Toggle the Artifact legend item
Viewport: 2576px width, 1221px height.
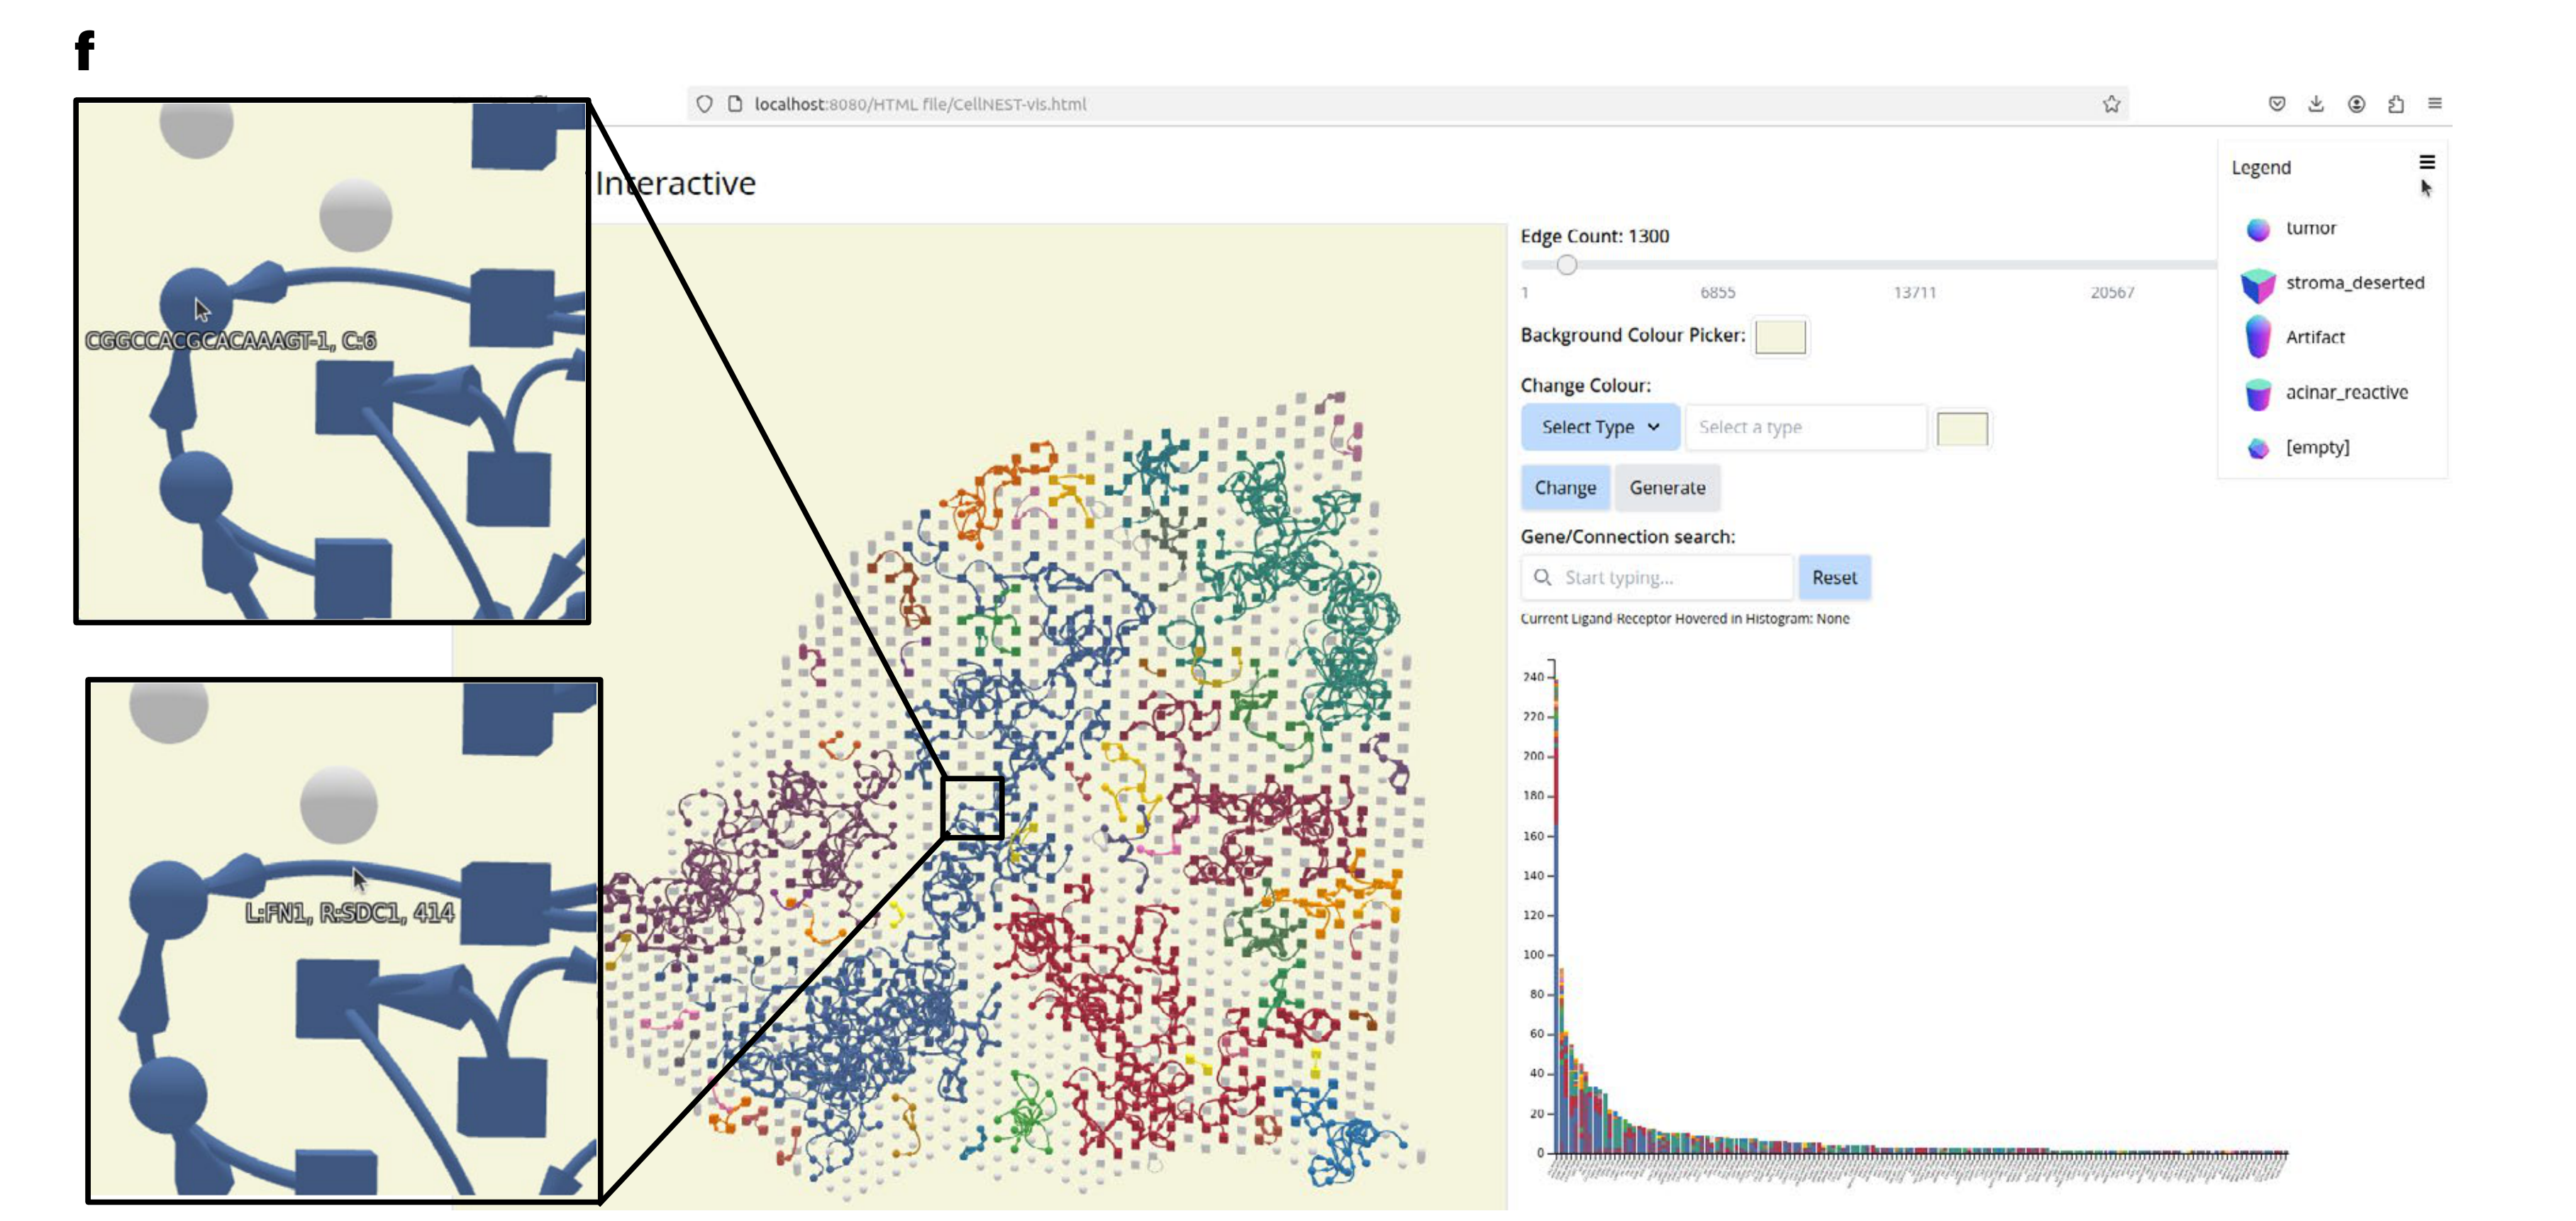point(2314,338)
